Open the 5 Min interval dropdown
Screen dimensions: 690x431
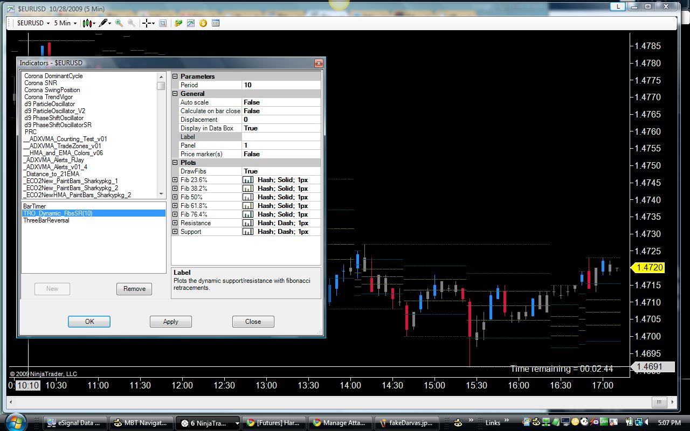click(65, 23)
